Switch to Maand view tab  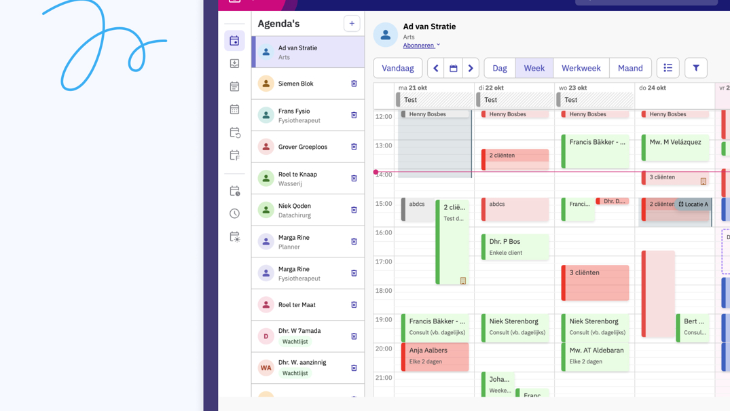pos(630,68)
